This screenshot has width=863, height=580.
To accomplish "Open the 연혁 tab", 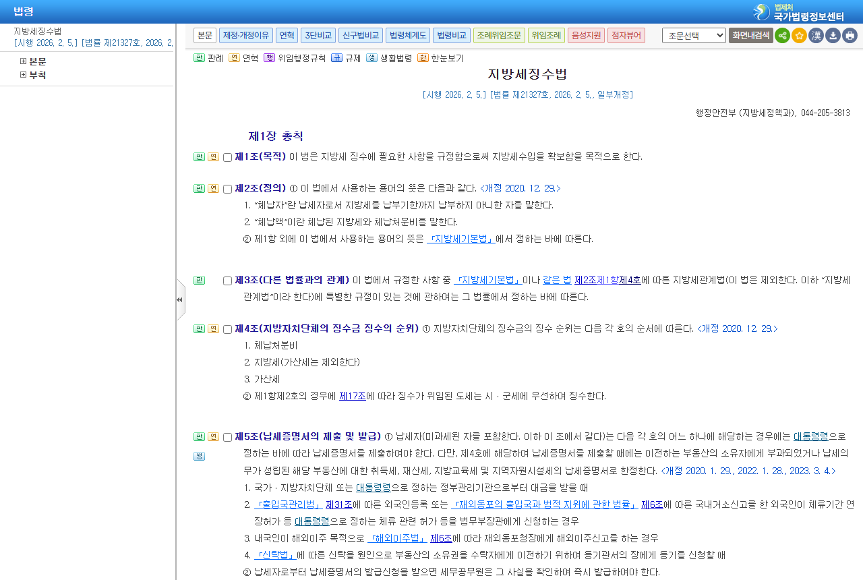I will [287, 36].
